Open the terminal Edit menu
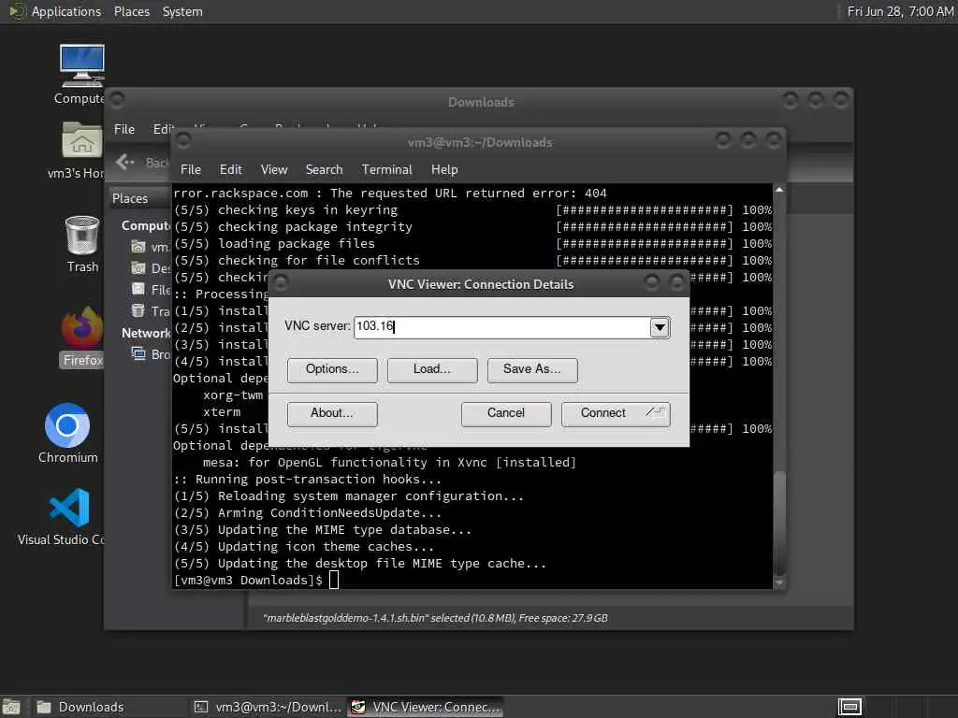This screenshot has width=958, height=718. click(230, 170)
